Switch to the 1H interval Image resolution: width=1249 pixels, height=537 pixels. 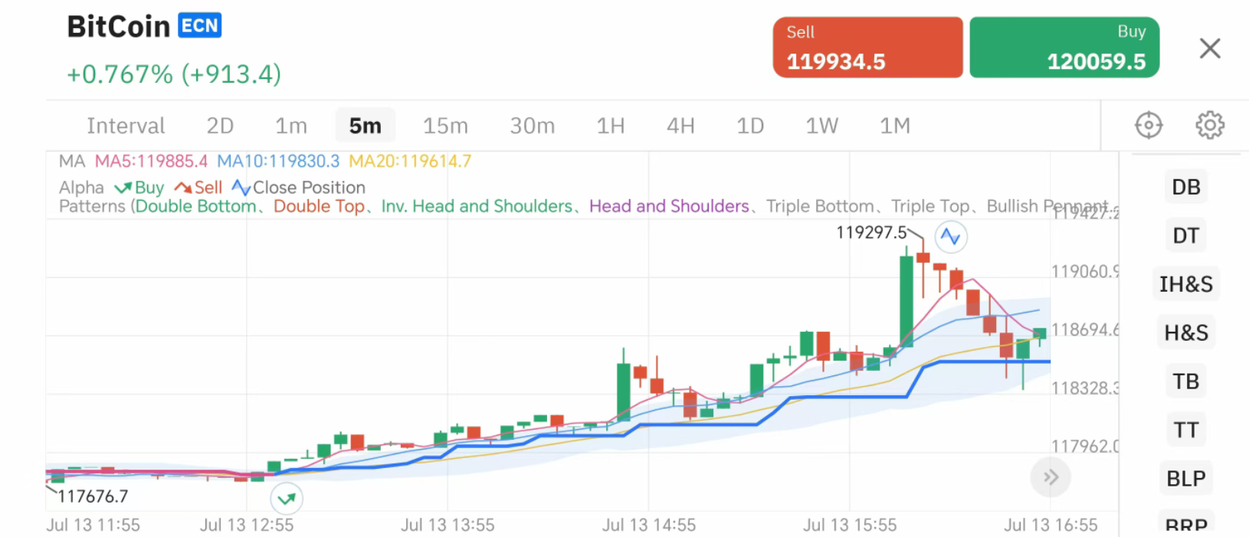(x=611, y=126)
